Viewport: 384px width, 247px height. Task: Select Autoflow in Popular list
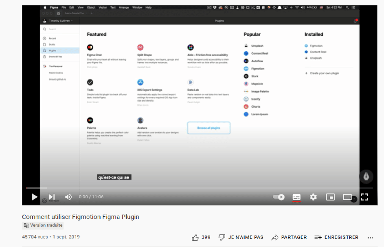[x=253, y=61]
